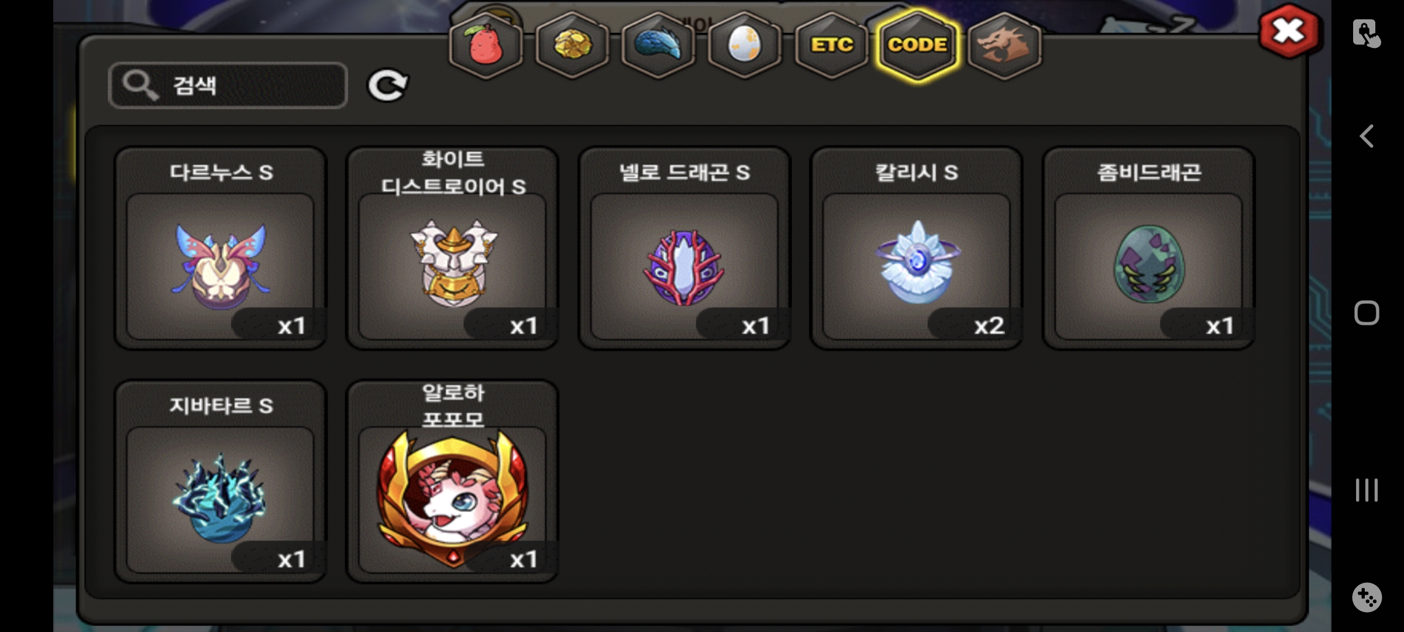This screenshot has width=1404, height=632.
Task: Switch to the gold nugget tab
Action: [572, 46]
